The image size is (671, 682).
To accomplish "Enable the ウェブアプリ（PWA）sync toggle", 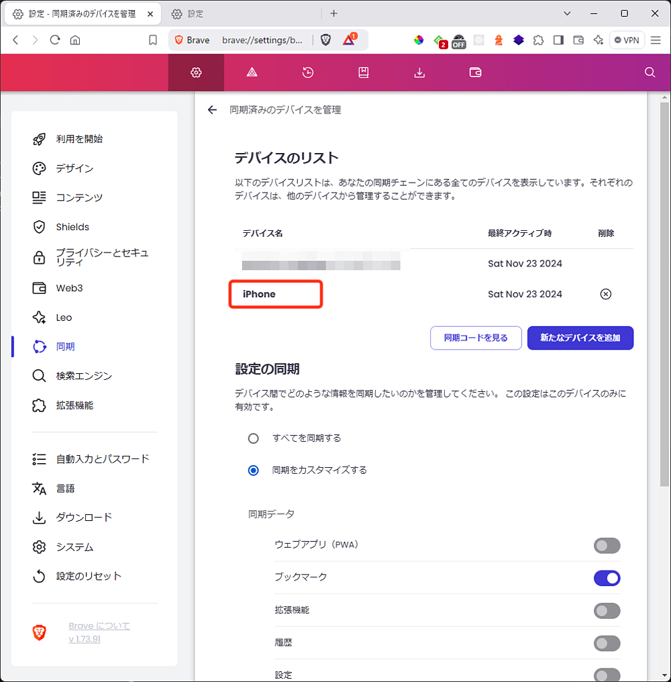I will coord(607,545).
